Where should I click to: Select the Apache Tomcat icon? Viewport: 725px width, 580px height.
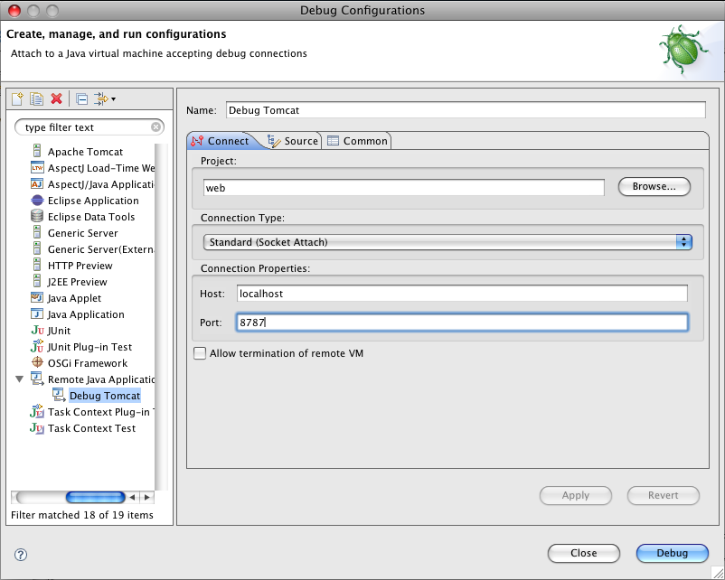click(x=37, y=151)
